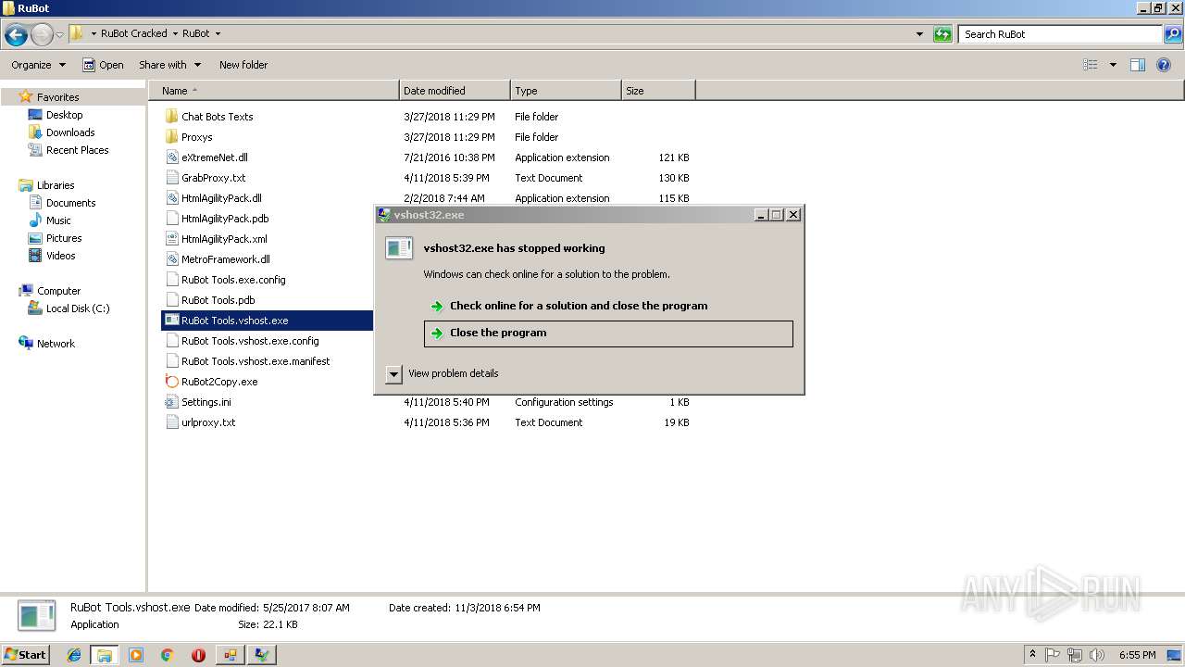Sort by Date modified column

click(455, 91)
